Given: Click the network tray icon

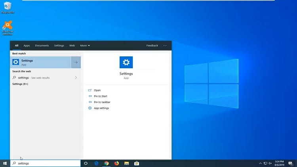Looking at the screenshot, I should 265,163.
